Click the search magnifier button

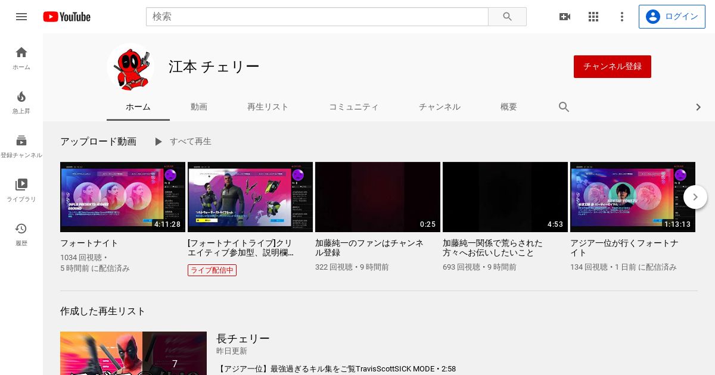507,17
